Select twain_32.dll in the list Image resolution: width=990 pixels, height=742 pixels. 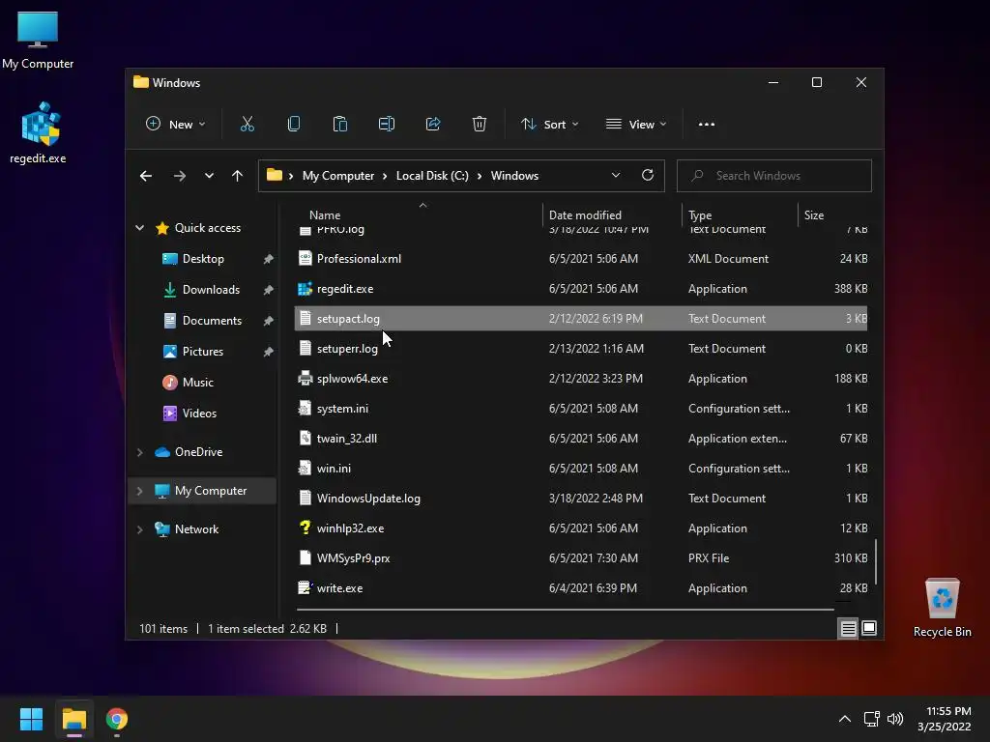[x=581, y=439]
